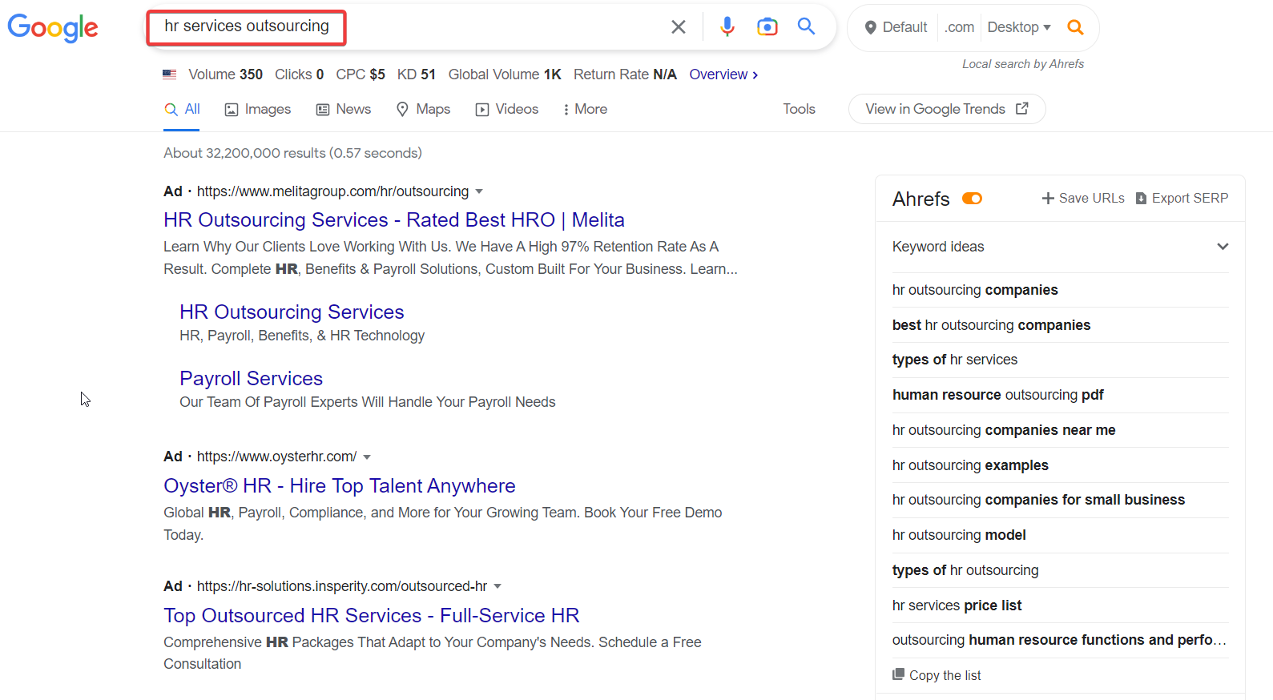Select keyword 'best hr outsourcing companies'
This screenshot has width=1273, height=700.
pos(991,325)
